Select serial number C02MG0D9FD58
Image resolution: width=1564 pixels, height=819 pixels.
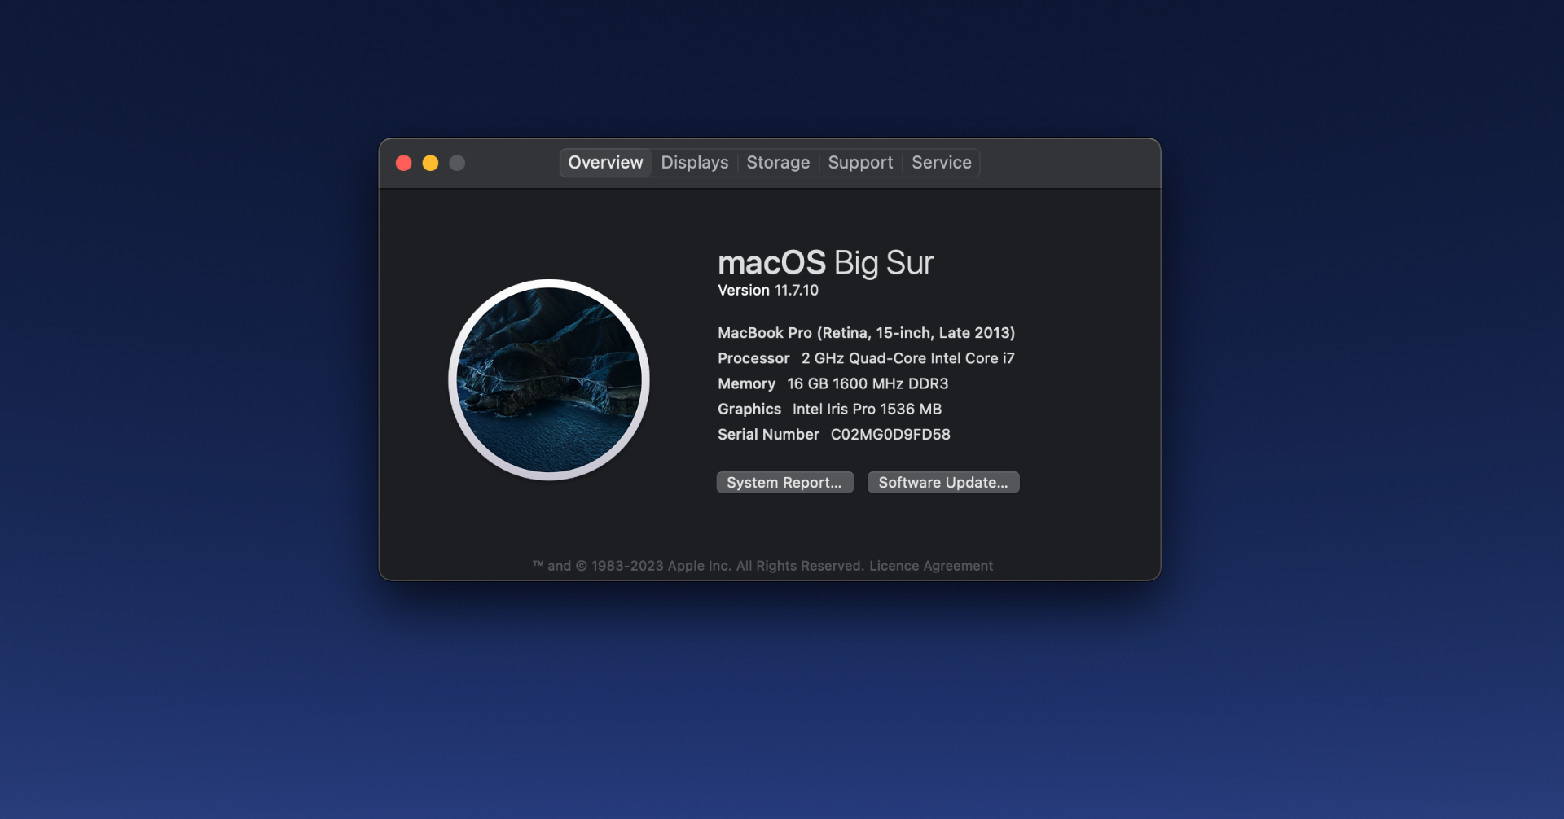[890, 435]
